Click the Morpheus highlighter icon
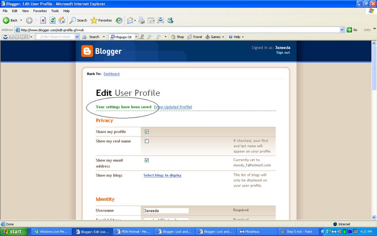The image size is (377, 236). point(142,37)
